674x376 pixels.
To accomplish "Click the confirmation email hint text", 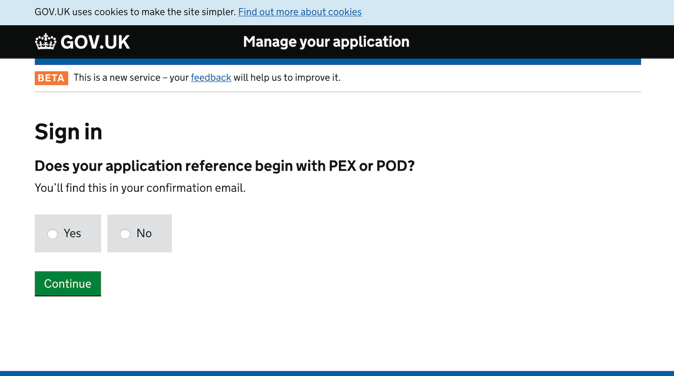I will click(x=140, y=188).
